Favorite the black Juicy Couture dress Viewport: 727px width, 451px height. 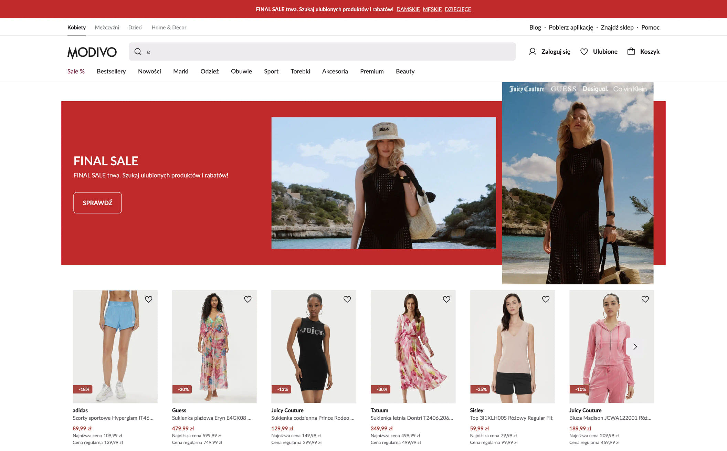click(347, 299)
